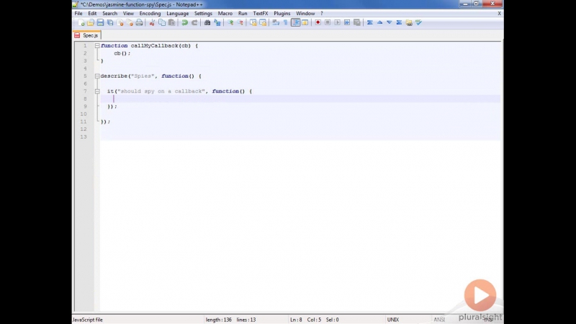Open the Plugins menu
Image resolution: width=576 pixels, height=324 pixels.
(x=282, y=14)
